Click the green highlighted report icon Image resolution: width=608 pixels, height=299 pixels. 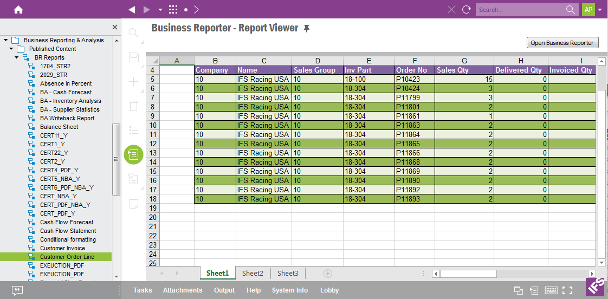(133, 155)
